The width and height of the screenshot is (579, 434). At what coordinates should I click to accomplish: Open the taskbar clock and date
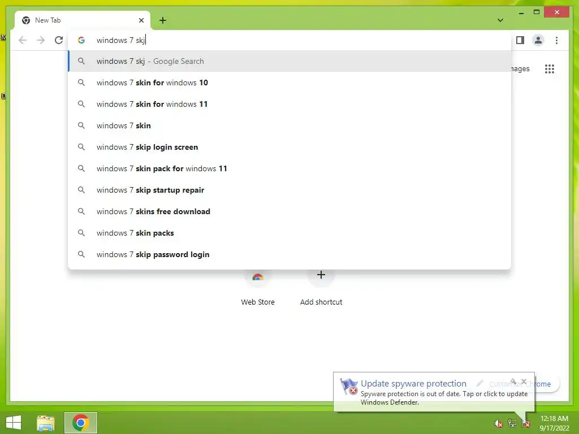(554, 423)
